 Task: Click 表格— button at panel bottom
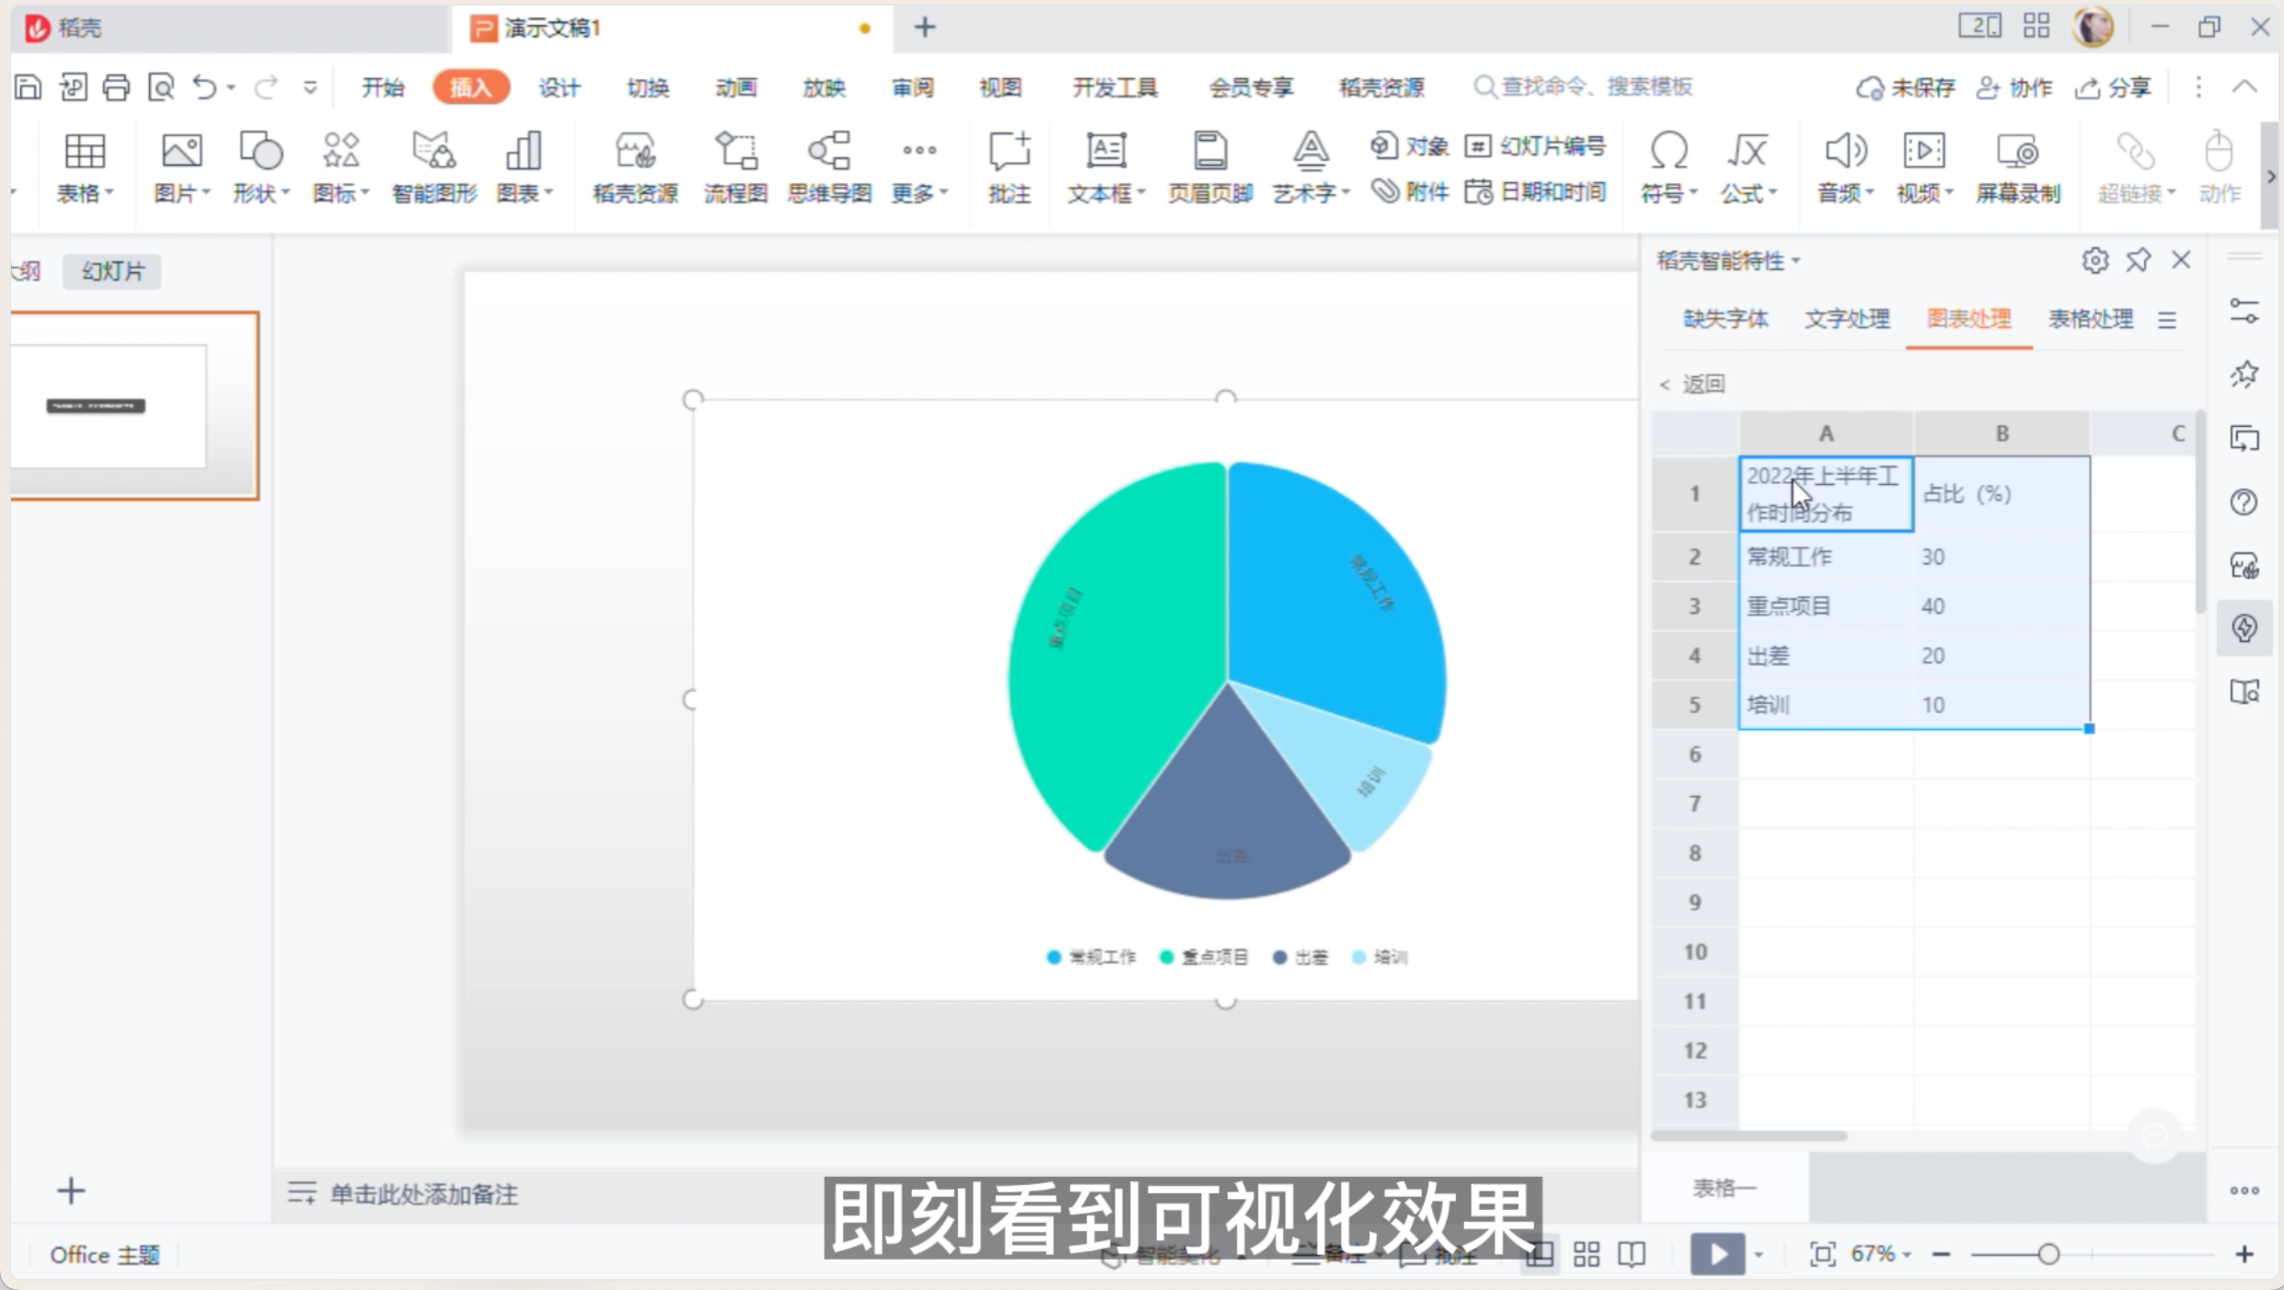pyautogui.click(x=1725, y=1186)
